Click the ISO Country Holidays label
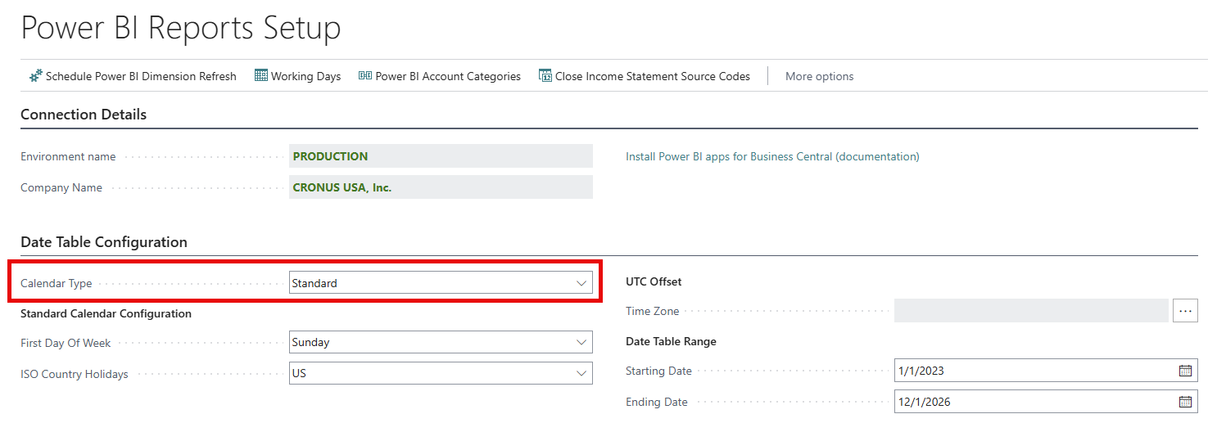 click(x=75, y=374)
